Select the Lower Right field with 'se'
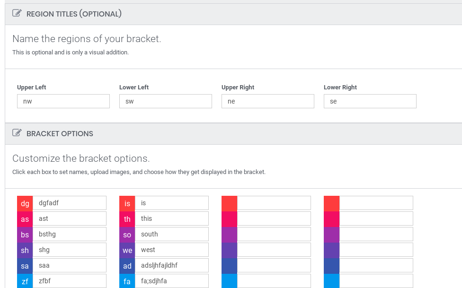Screen dimensions: 462x288 click(x=370, y=101)
